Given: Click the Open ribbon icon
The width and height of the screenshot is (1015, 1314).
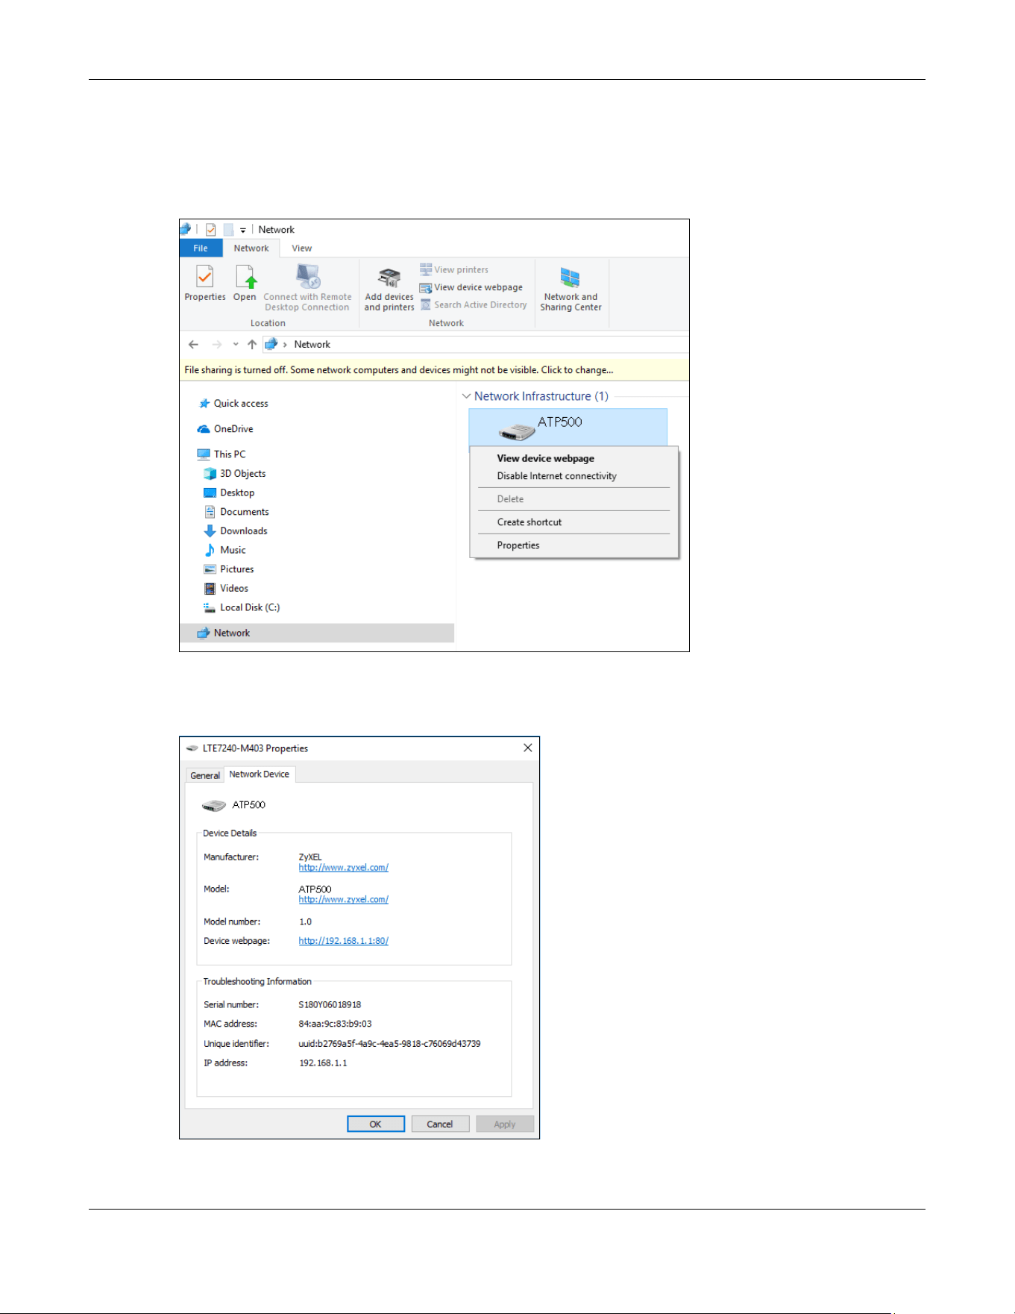Looking at the screenshot, I should 245,284.
